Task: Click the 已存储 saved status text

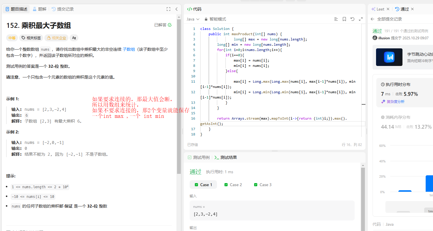Action: point(193,145)
